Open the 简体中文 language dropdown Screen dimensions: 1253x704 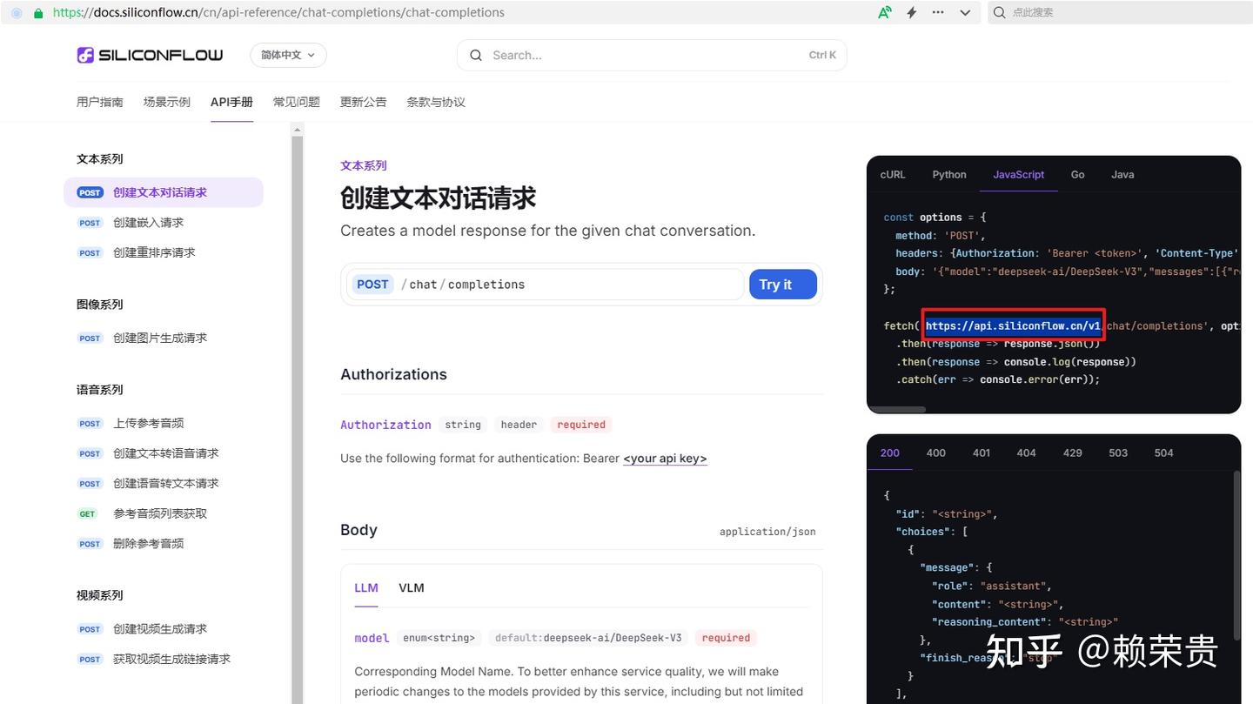click(287, 54)
